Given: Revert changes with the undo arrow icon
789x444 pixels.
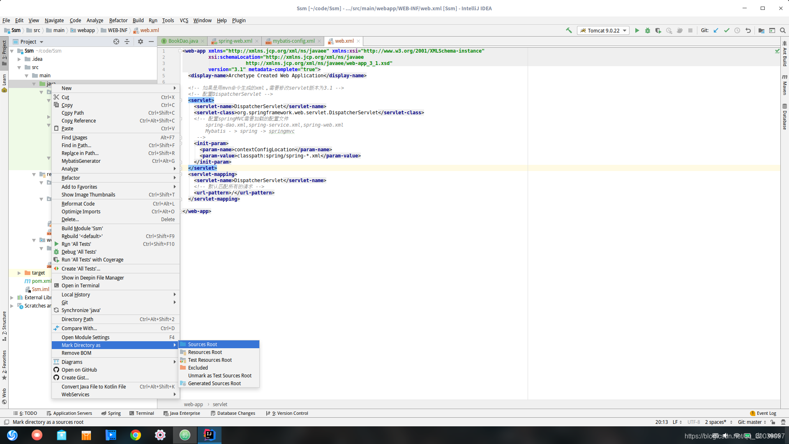Looking at the screenshot, I should click(x=748, y=30).
